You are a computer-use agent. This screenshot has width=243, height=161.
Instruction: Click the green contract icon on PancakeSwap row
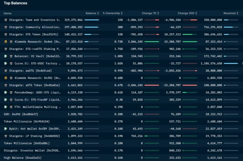pyautogui.click(x=6, y=92)
